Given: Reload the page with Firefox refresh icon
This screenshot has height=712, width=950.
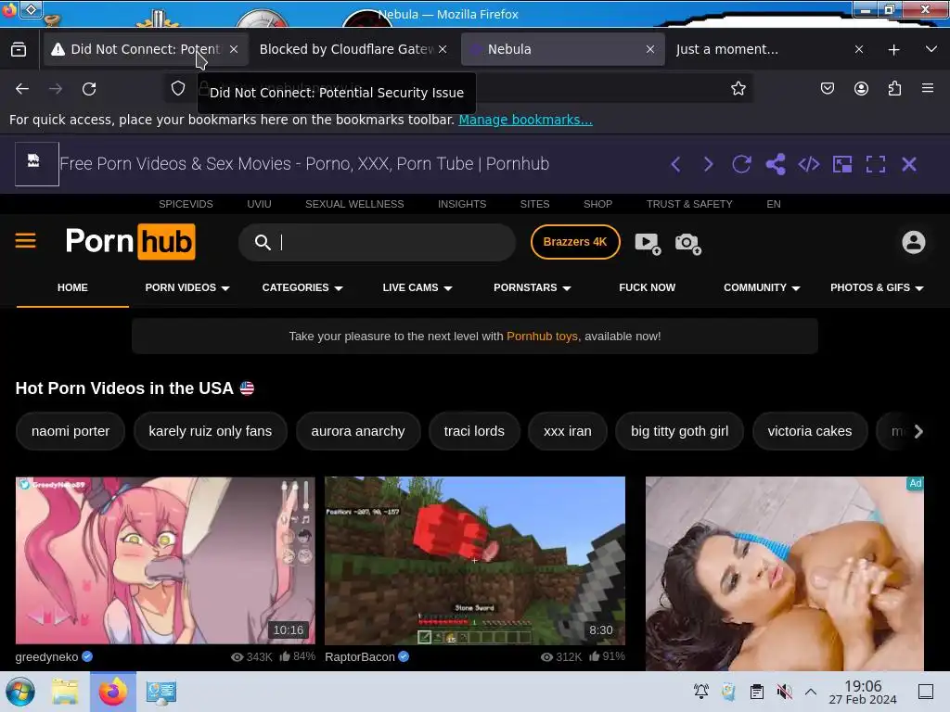Looking at the screenshot, I should tap(89, 89).
